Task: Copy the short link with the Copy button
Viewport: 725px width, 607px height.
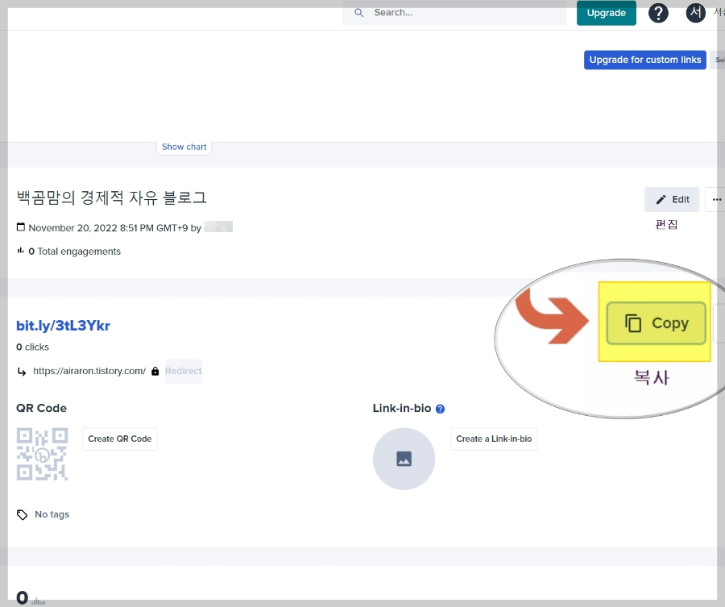Action: pos(655,323)
